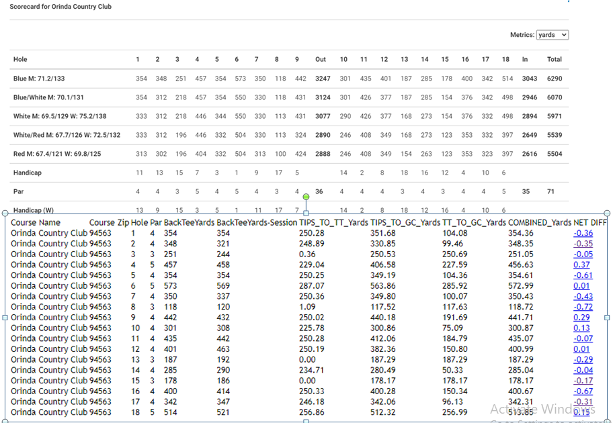
Task: Click the 'Handicap' row label
Action: pyautogui.click(x=28, y=173)
